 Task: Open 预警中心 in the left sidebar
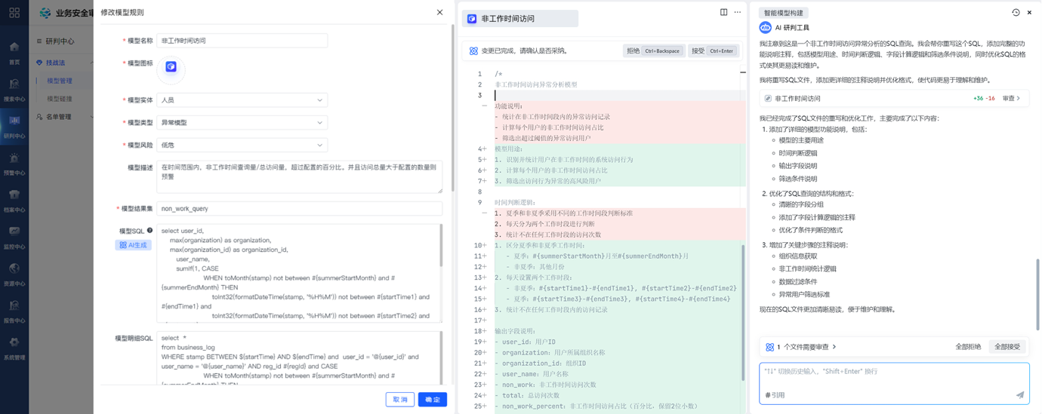tap(14, 163)
